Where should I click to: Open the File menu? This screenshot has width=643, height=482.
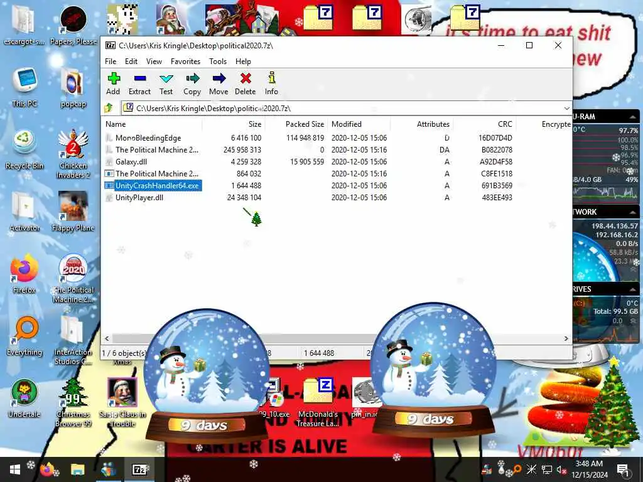click(111, 62)
